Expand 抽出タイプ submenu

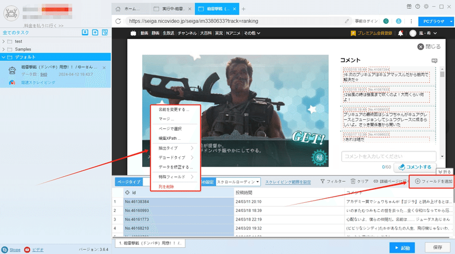[x=175, y=148]
